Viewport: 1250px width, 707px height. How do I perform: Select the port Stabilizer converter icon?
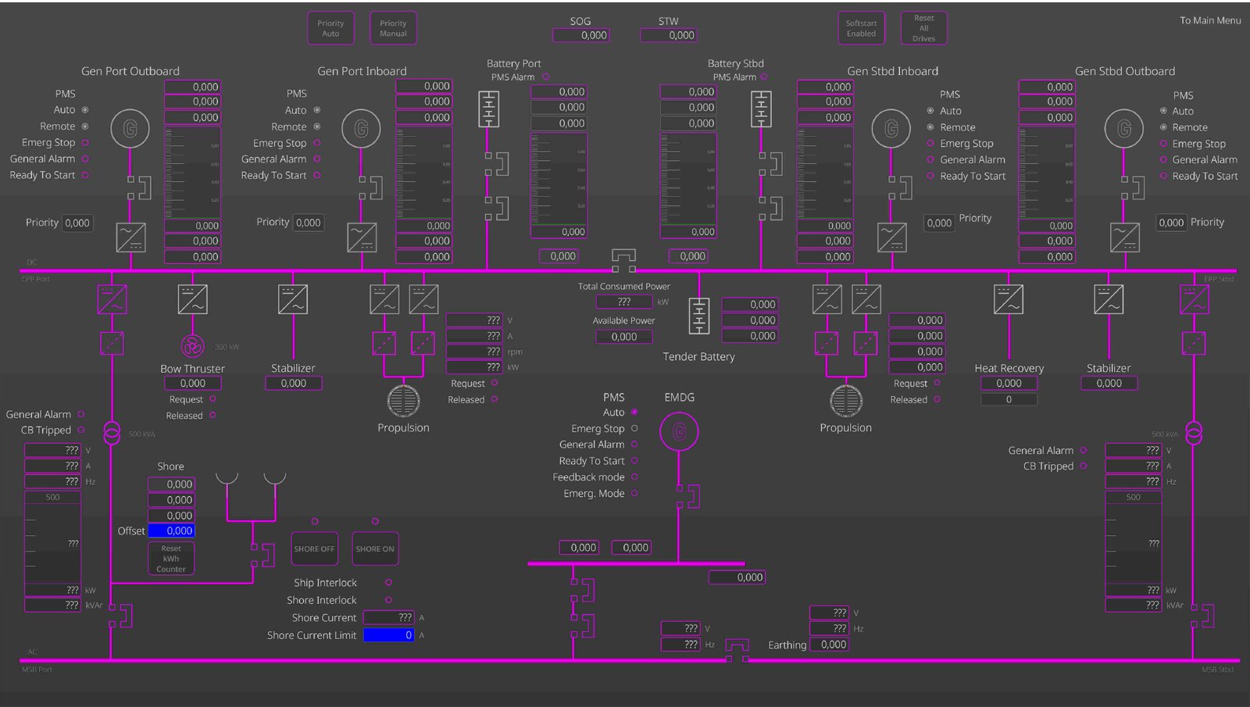293,299
